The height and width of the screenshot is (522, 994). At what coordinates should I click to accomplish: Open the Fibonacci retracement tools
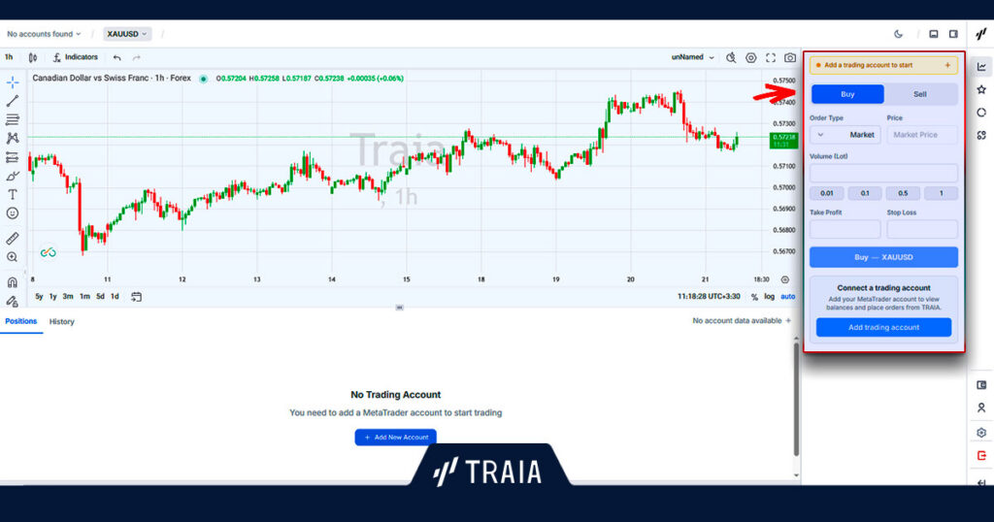pyautogui.click(x=12, y=119)
